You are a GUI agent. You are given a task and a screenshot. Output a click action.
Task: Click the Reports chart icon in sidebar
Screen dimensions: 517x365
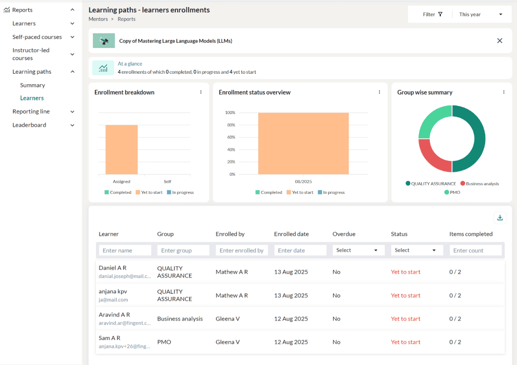(7, 10)
